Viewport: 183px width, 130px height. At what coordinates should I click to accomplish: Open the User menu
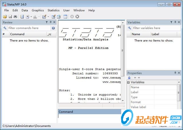click(66, 10)
